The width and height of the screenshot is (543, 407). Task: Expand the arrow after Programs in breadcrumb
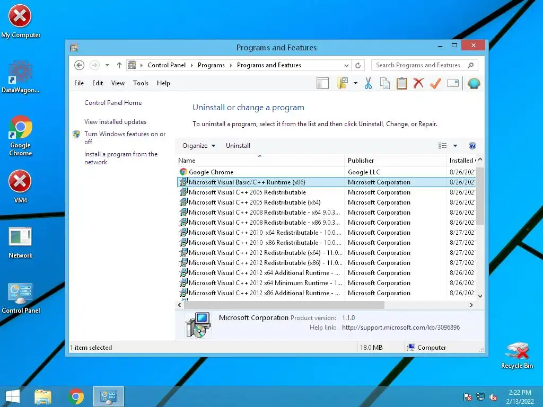tap(231, 65)
